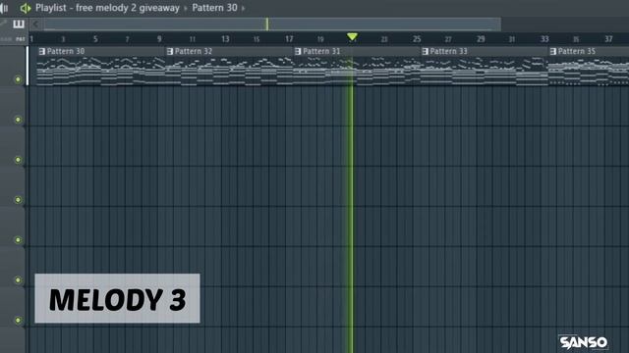This screenshot has width=629, height=353.
Task: Click the green speaker icon beside Playlist title
Action: [x=26, y=8]
